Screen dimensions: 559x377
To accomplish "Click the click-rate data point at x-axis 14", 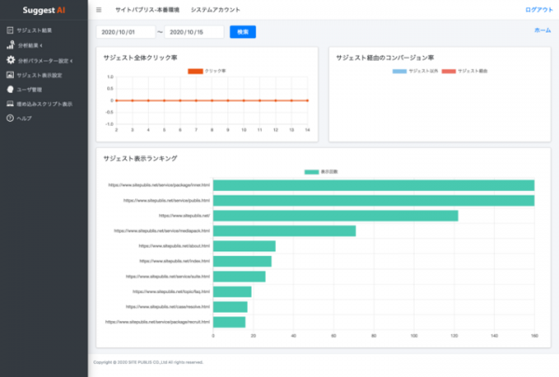I will pyautogui.click(x=307, y=101).
